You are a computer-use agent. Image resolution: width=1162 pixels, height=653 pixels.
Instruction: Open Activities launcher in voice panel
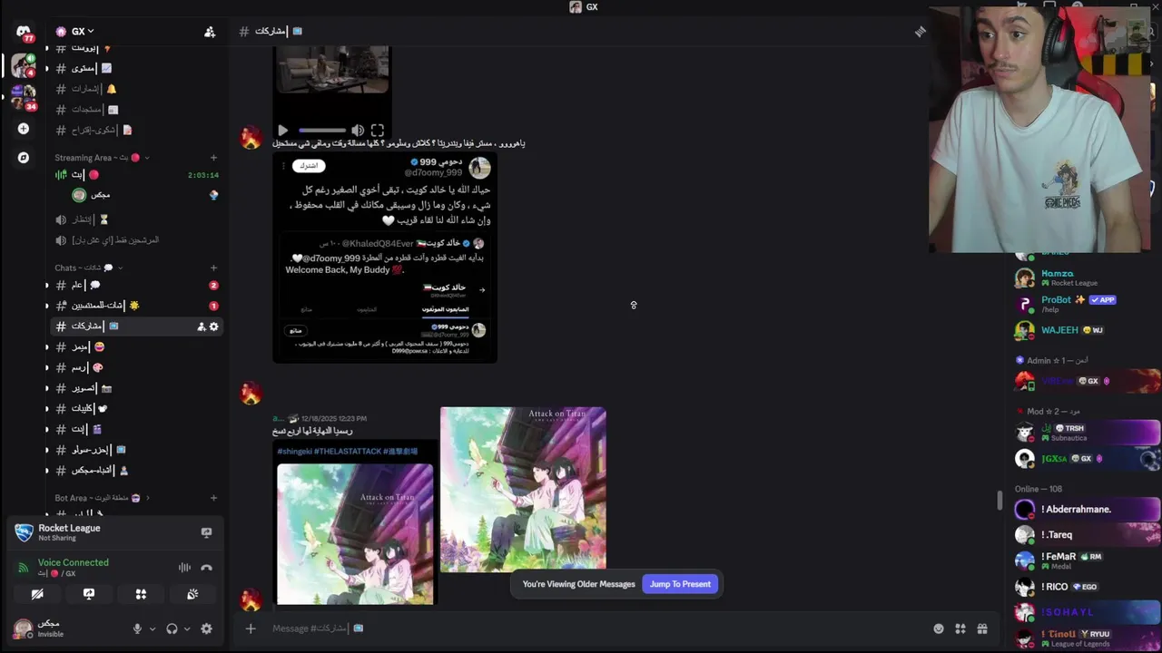point(141,594)
